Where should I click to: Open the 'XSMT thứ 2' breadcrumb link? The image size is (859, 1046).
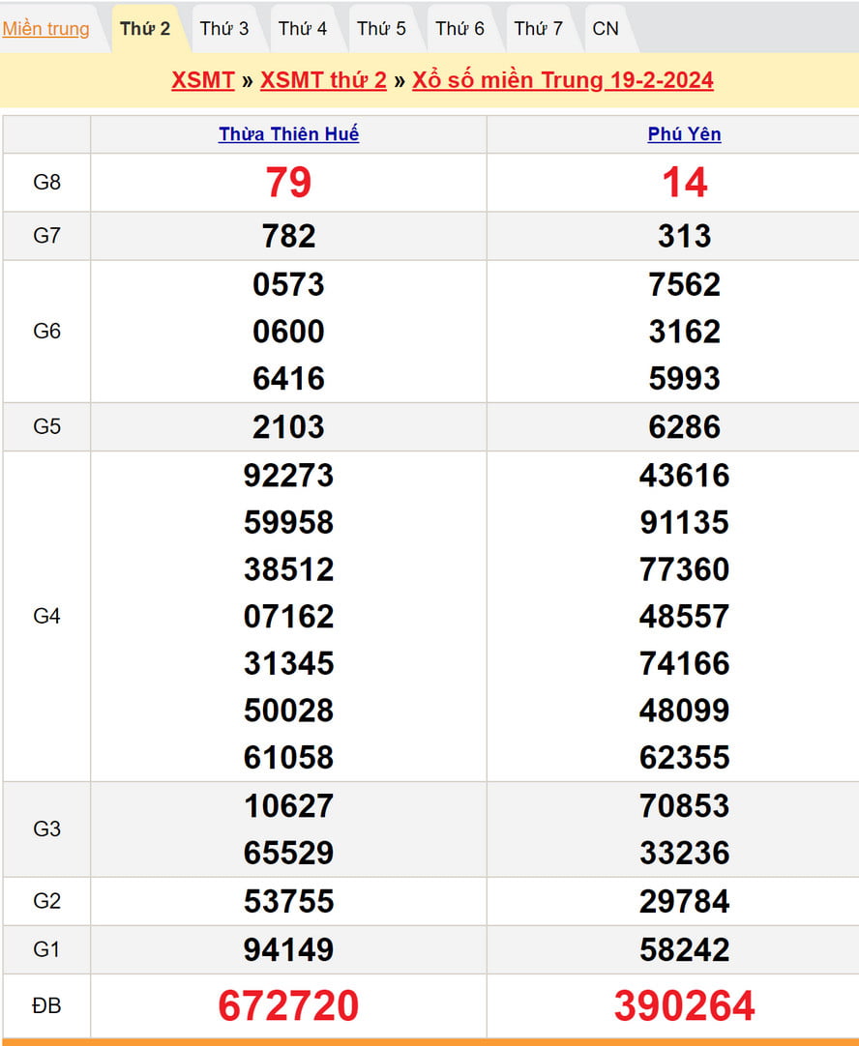click(x=323, y=80)
